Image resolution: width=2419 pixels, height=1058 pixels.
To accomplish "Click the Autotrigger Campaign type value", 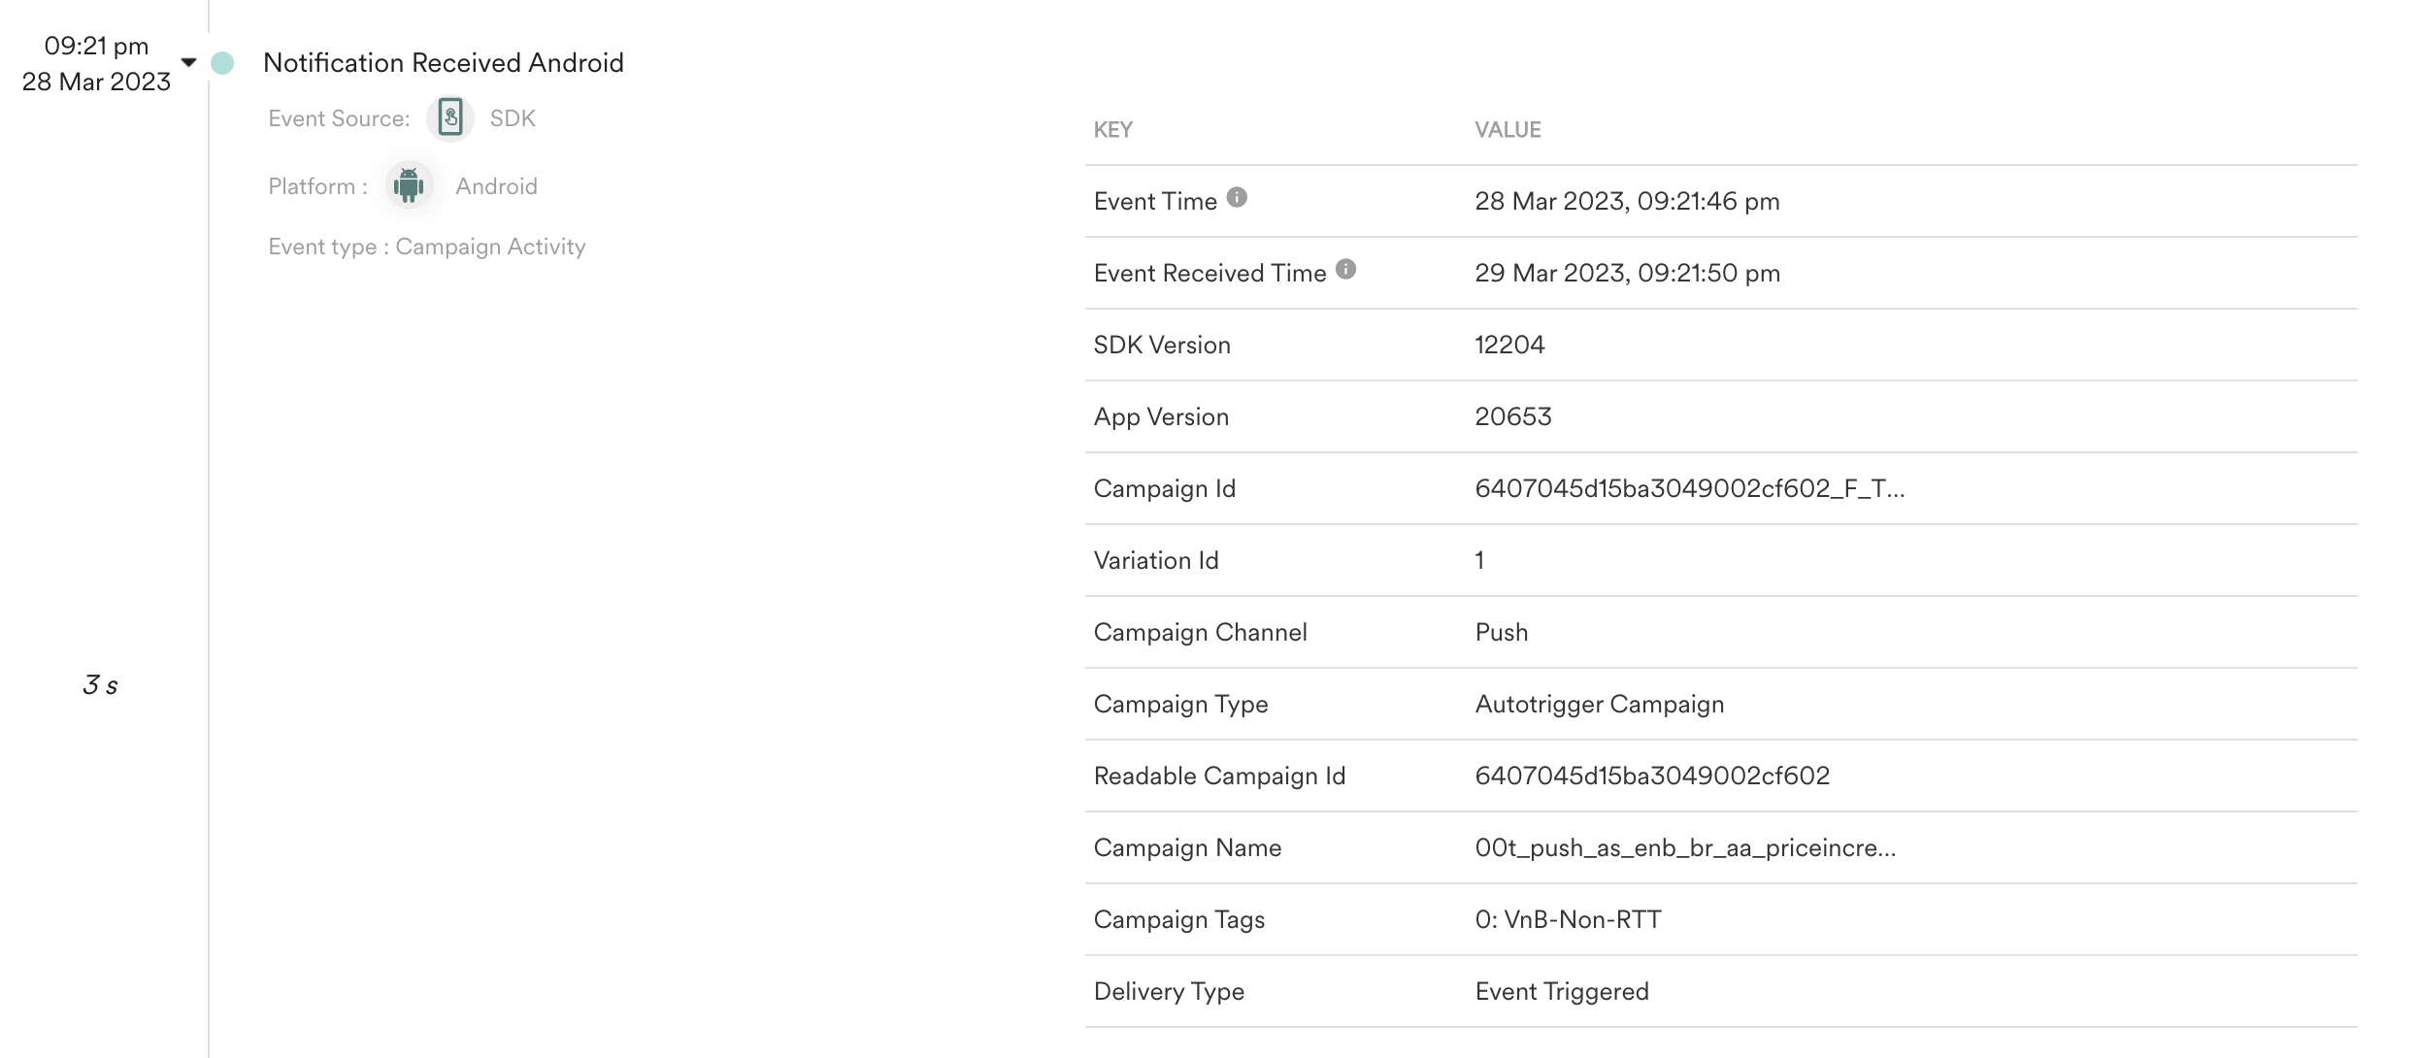I will coord(1599,704).
